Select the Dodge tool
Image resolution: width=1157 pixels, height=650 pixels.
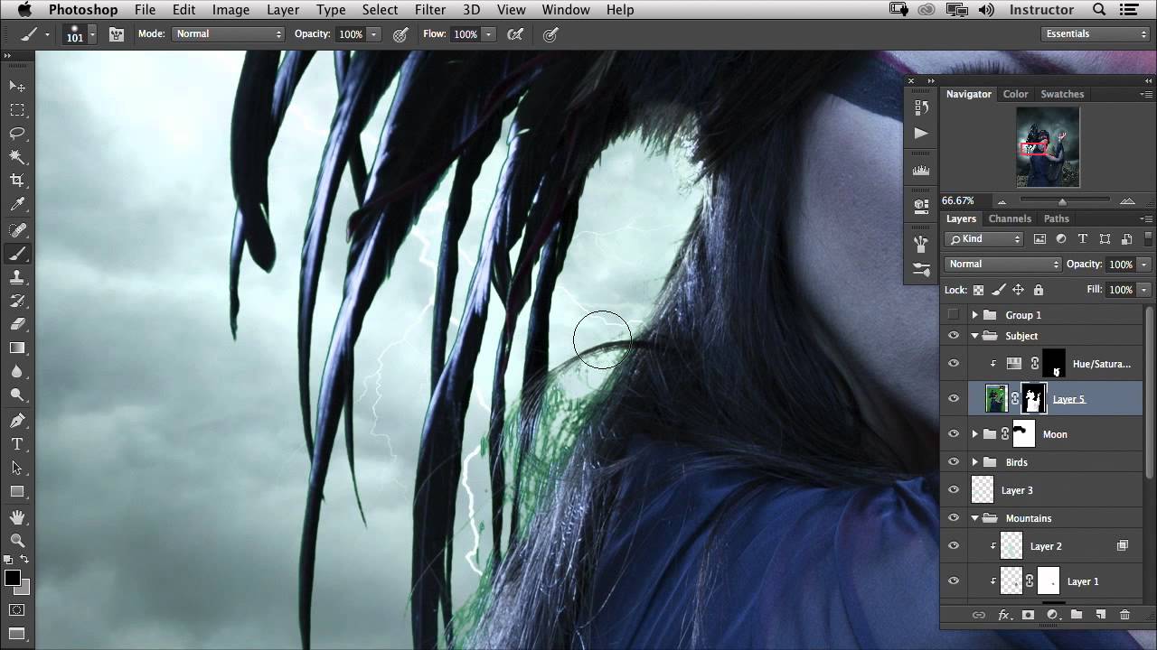pyautogui.click(x=17, y=395)
